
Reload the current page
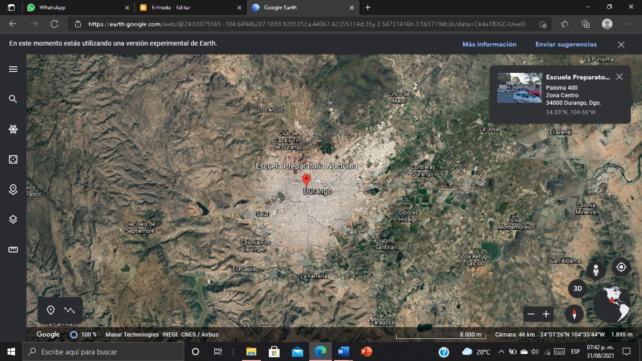coord(55,24)
